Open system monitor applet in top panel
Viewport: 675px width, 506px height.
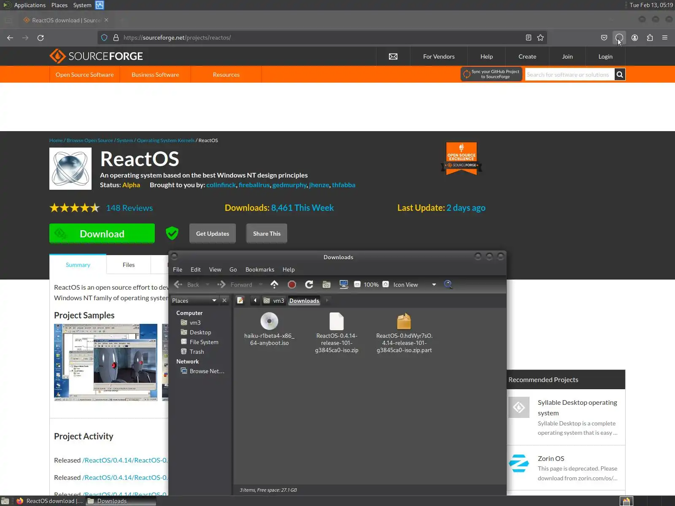click(x=100, y=5)
